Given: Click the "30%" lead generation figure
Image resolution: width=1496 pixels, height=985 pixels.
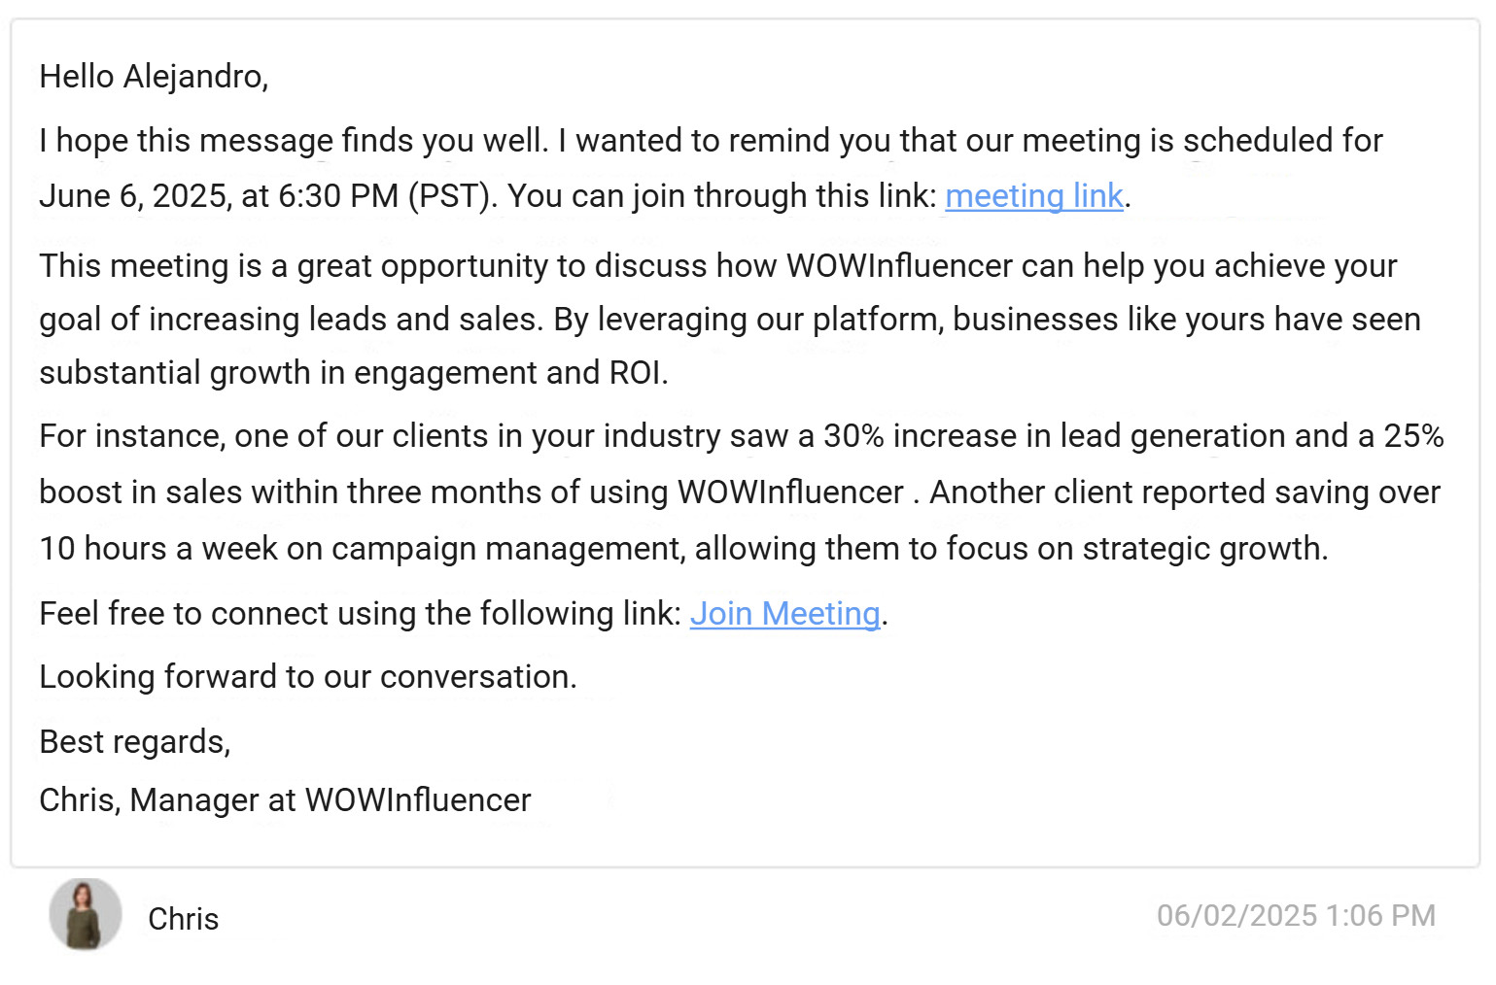Looking at the screenshot, I should (853, 436).
